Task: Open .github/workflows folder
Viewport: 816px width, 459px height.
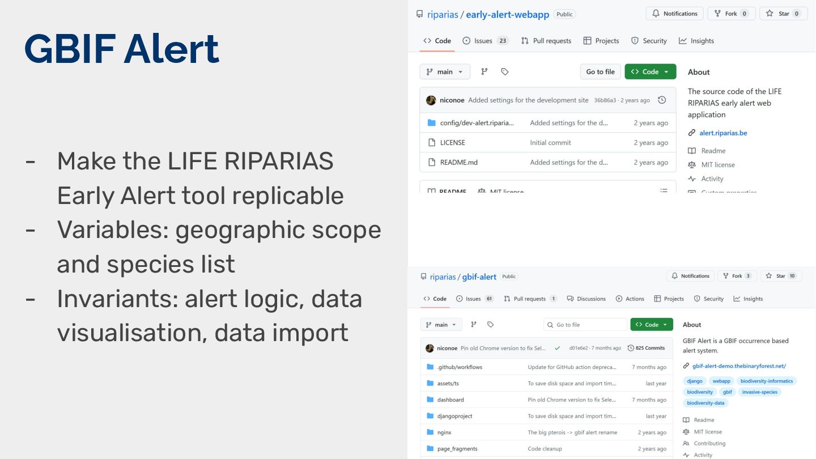Action: (460, 367)
